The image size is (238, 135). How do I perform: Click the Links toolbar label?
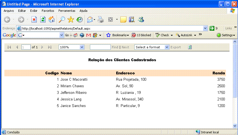[x=228, y=28]
